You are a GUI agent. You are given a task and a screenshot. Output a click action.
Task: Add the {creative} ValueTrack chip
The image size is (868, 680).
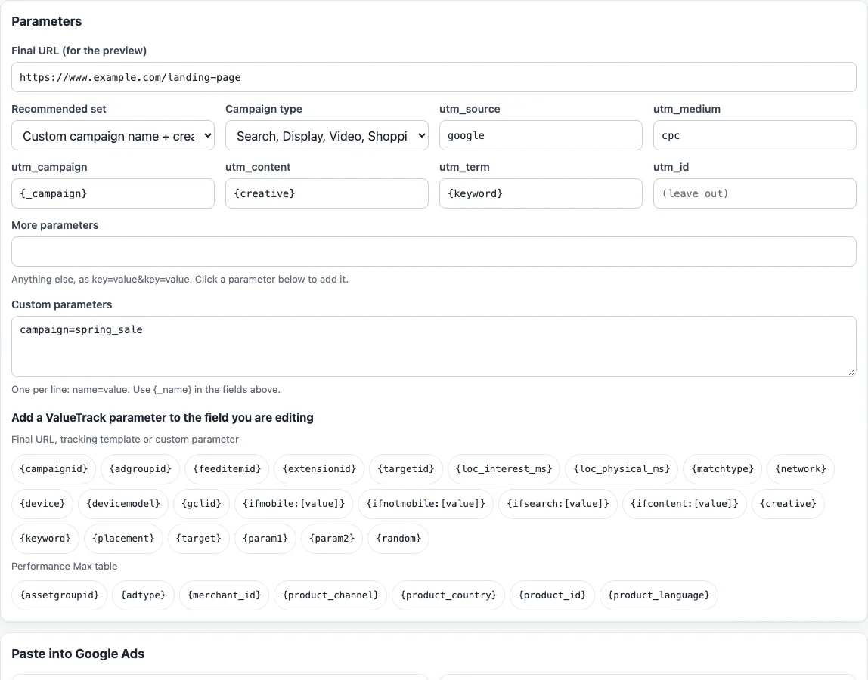pos(789,503)
